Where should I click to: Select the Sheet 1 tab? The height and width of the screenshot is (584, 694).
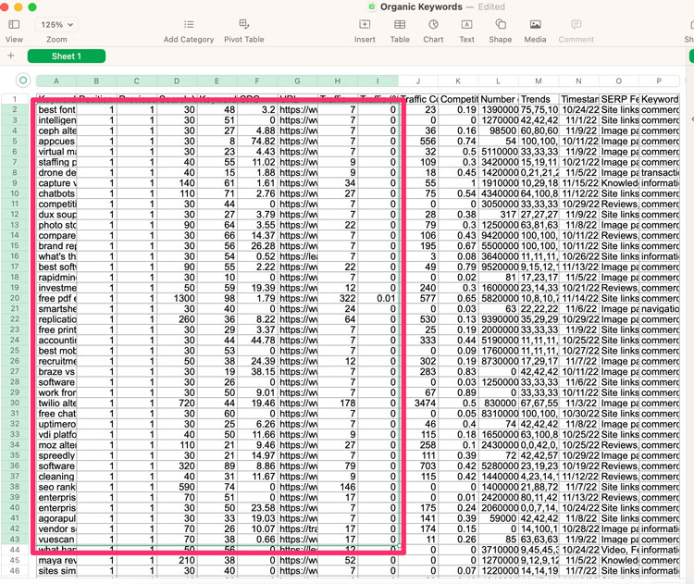coord(67,56)
